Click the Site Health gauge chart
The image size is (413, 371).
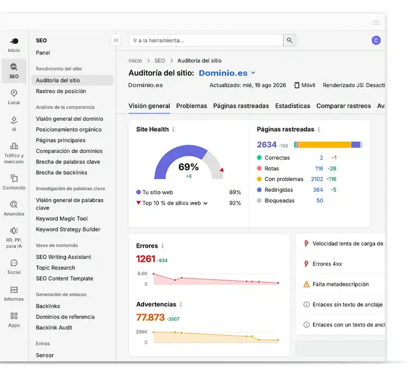coord(188,162)
